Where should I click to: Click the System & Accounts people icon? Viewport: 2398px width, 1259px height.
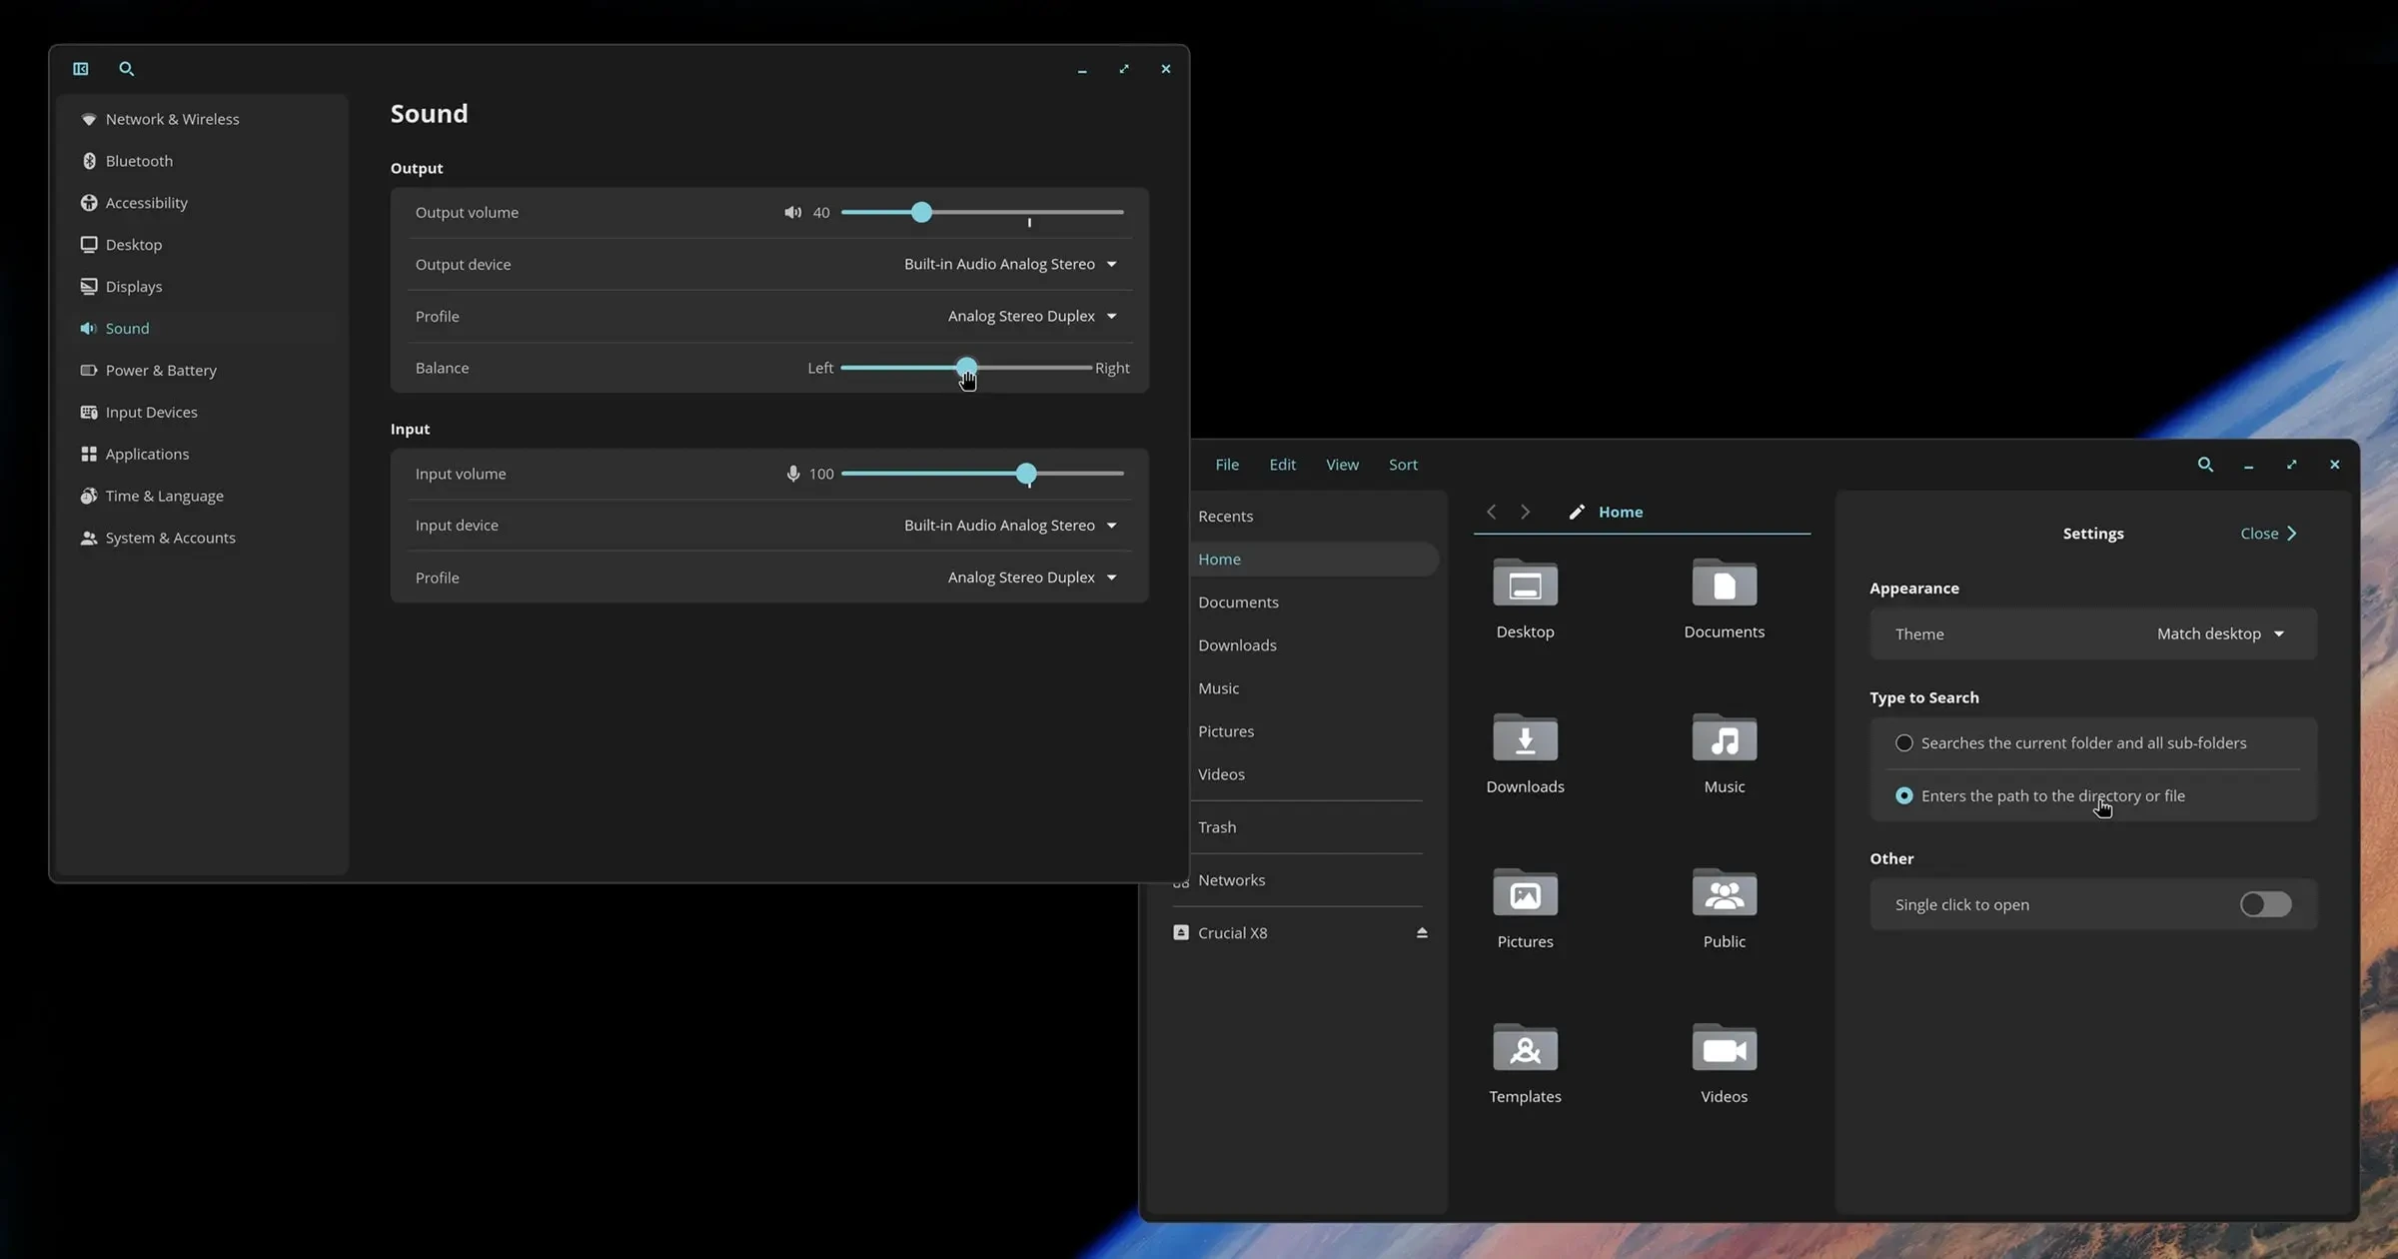[x=89, y=539]
